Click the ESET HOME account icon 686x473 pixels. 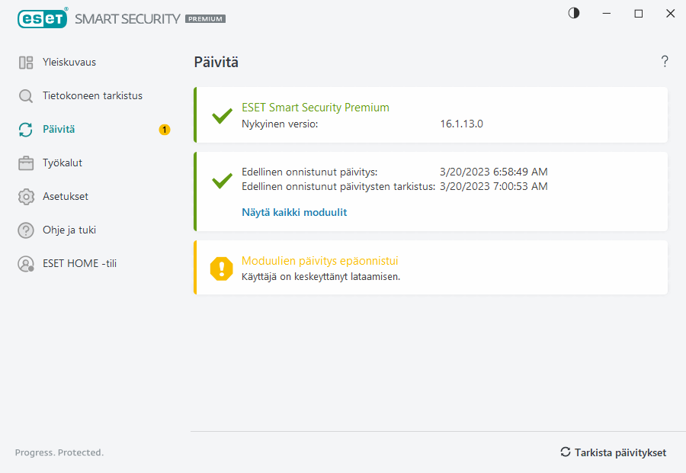click(x=26, y=264)
